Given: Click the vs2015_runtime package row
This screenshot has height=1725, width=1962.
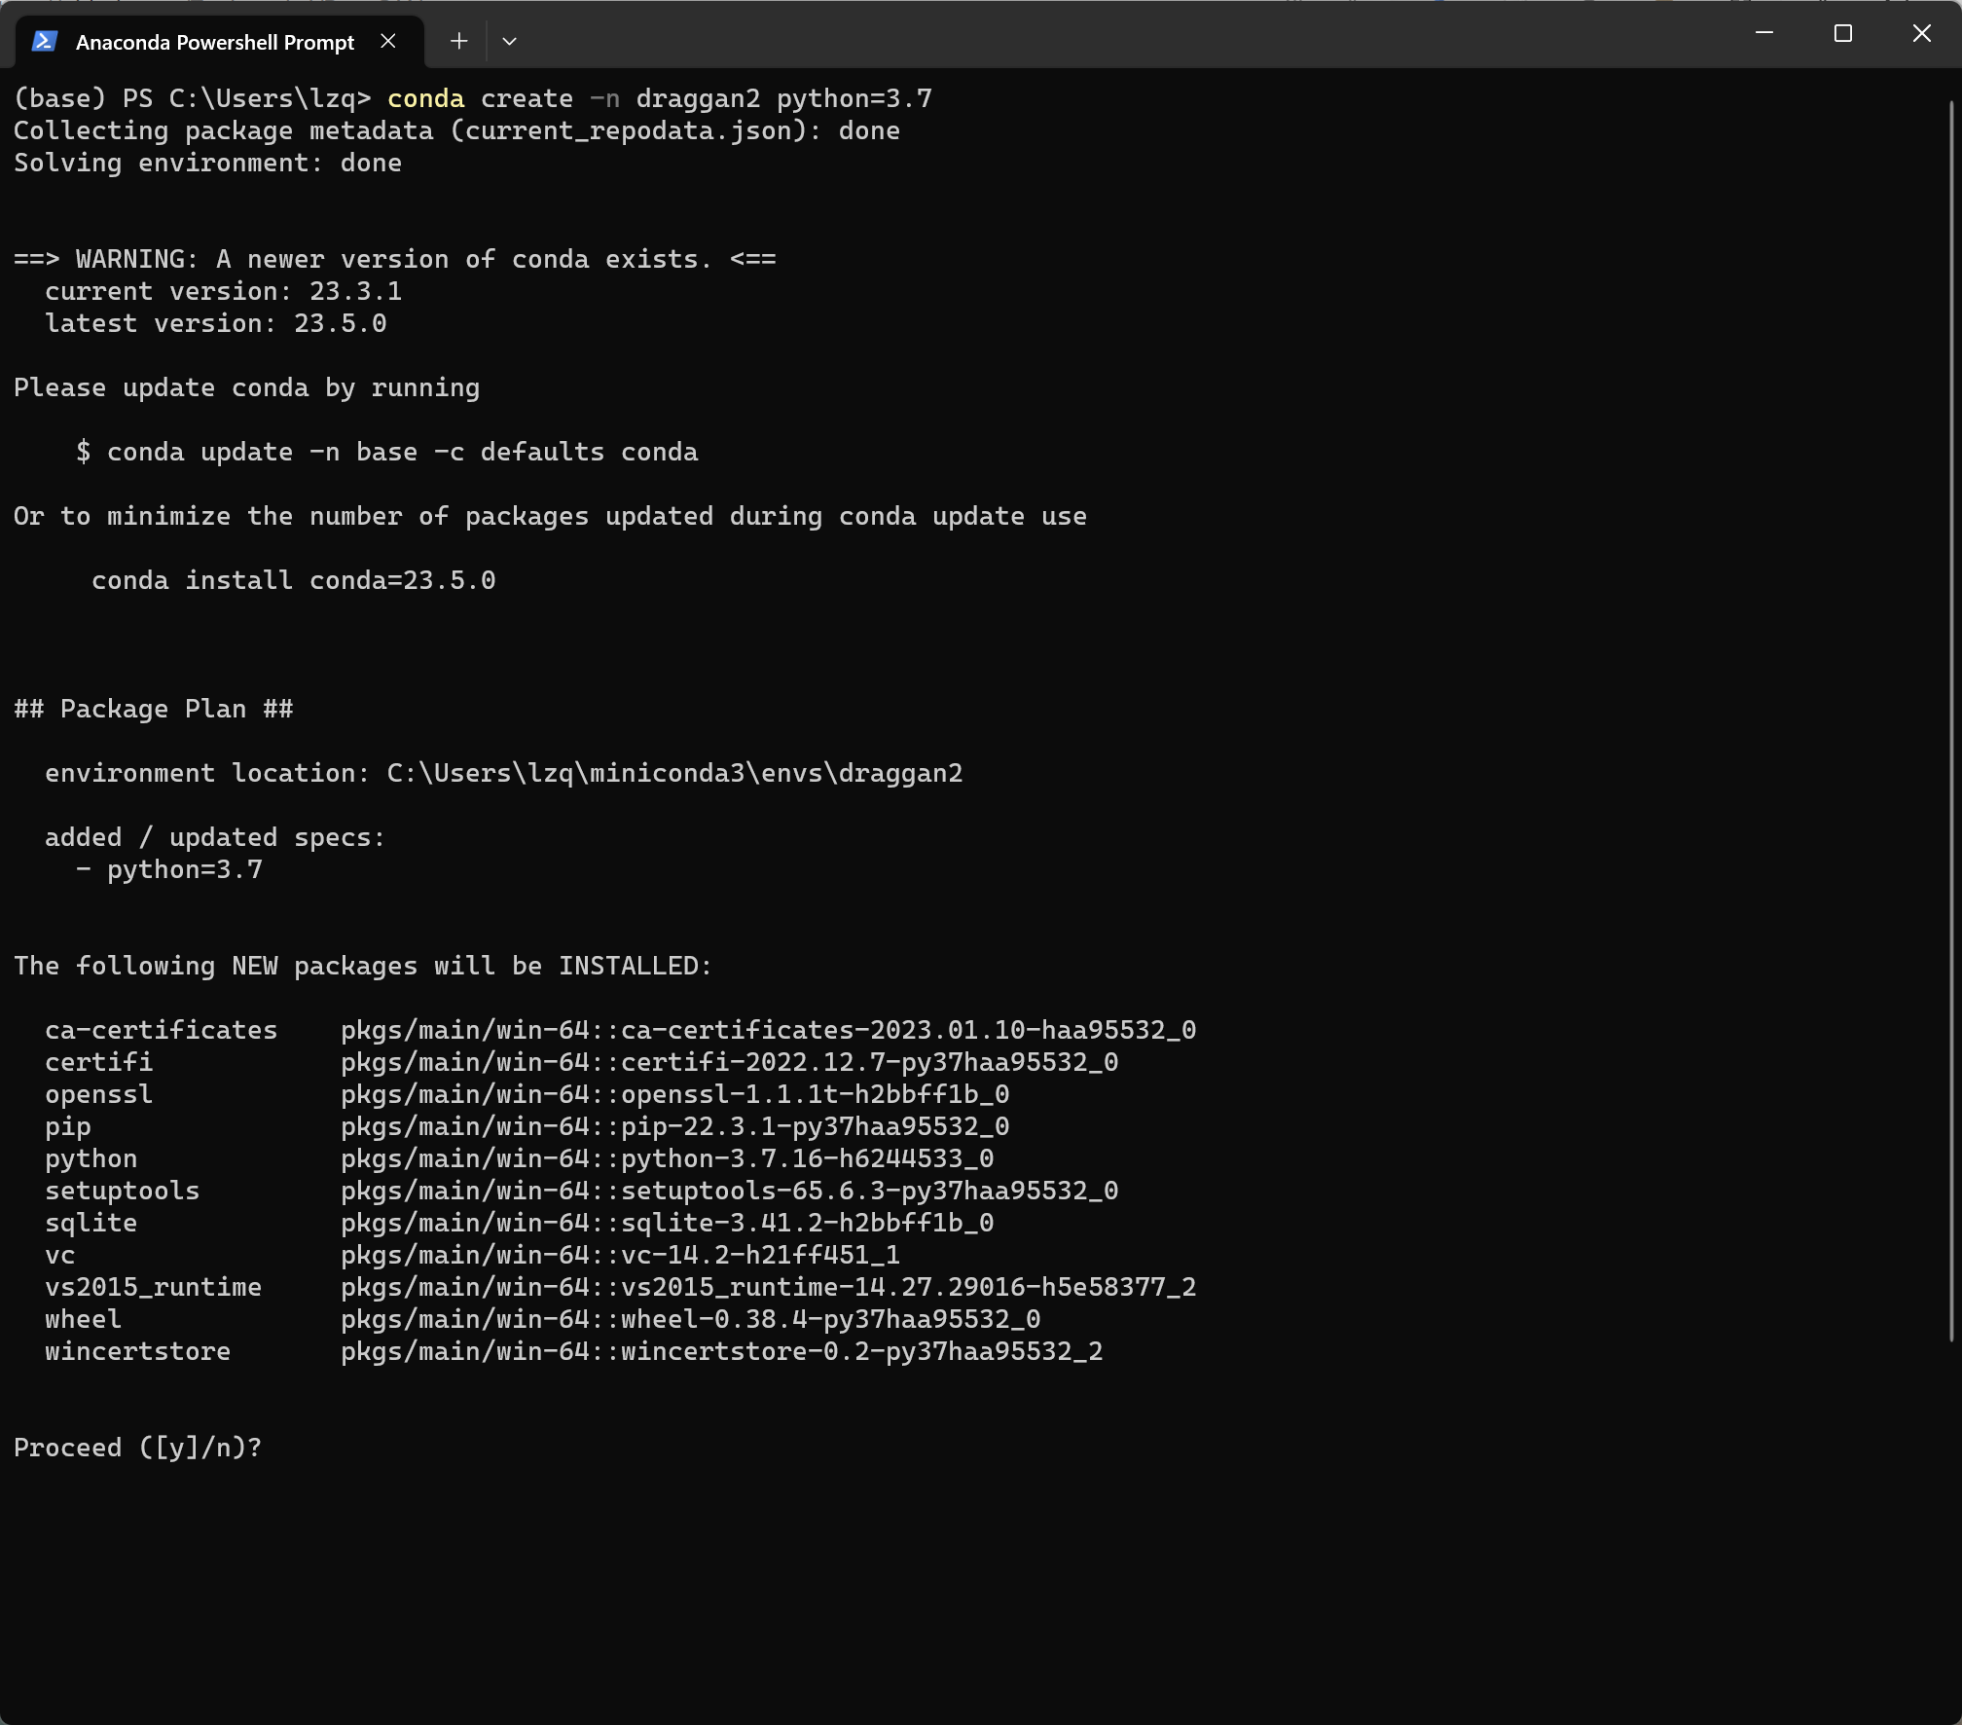Looking at the screenshot, I should tap(621, 1287).
